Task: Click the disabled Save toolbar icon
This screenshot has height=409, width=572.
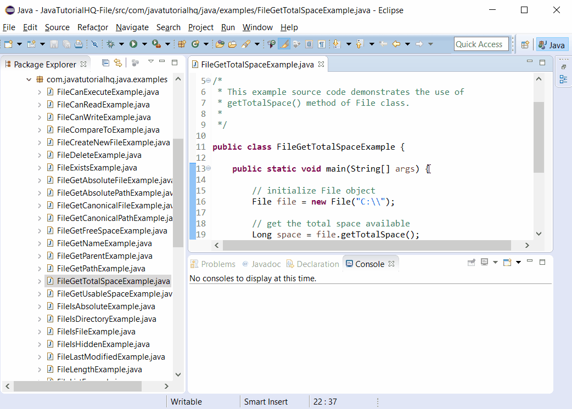Action: pos(54,44)
